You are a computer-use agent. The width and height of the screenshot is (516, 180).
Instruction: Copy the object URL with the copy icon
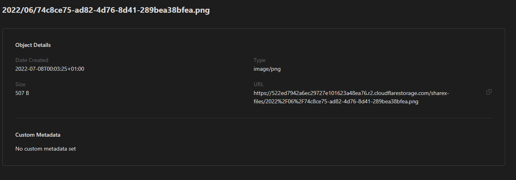coord(489,92)
